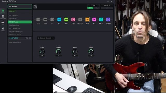Open the EQ block settings
Viewport: 166px width, 93px height.
(x=94, y=20)
